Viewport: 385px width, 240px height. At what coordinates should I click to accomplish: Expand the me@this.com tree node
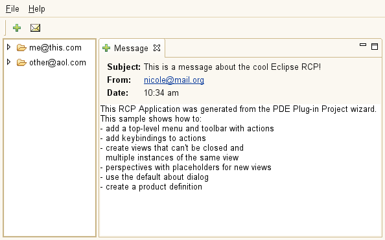(x=8, y=47)
